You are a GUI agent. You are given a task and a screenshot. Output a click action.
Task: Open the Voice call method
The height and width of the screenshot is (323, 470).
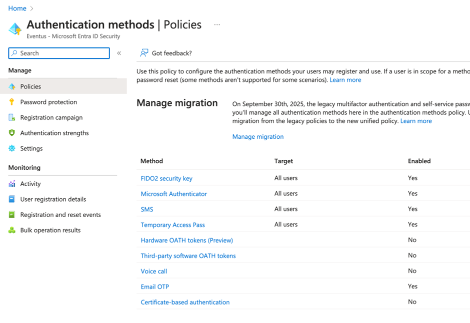pos(154,271)
